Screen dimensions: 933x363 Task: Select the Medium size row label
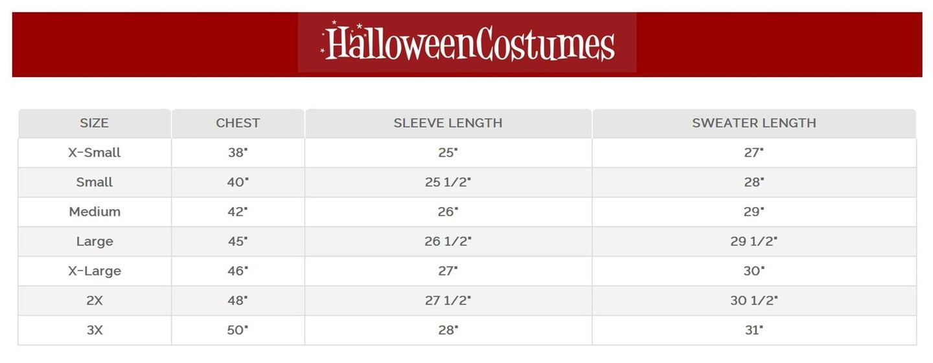95,212
